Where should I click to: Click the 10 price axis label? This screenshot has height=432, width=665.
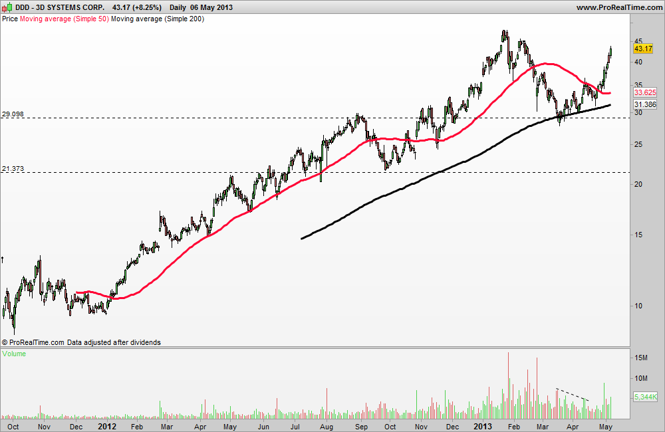click(638, 306)
